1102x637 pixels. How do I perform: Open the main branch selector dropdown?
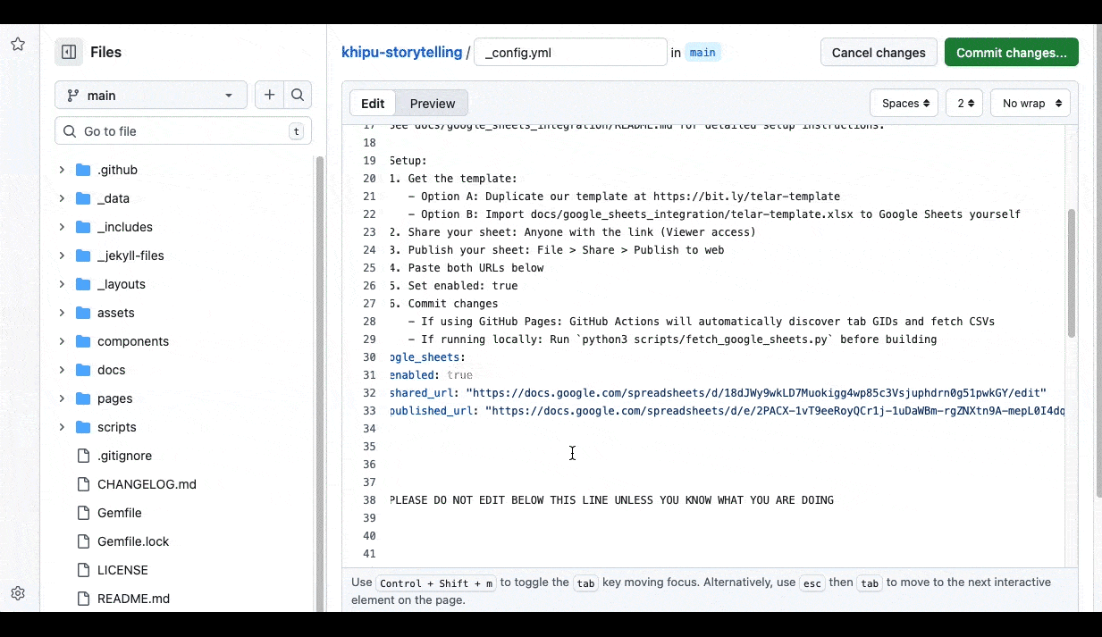[150, 95]
